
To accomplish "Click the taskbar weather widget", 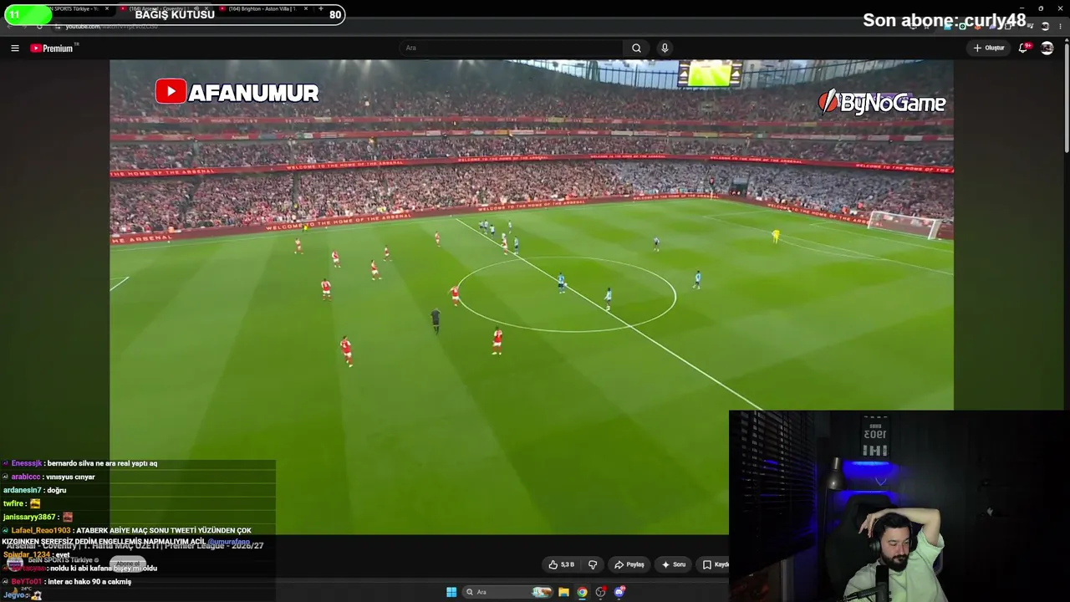I will click(x=25, y=593).
